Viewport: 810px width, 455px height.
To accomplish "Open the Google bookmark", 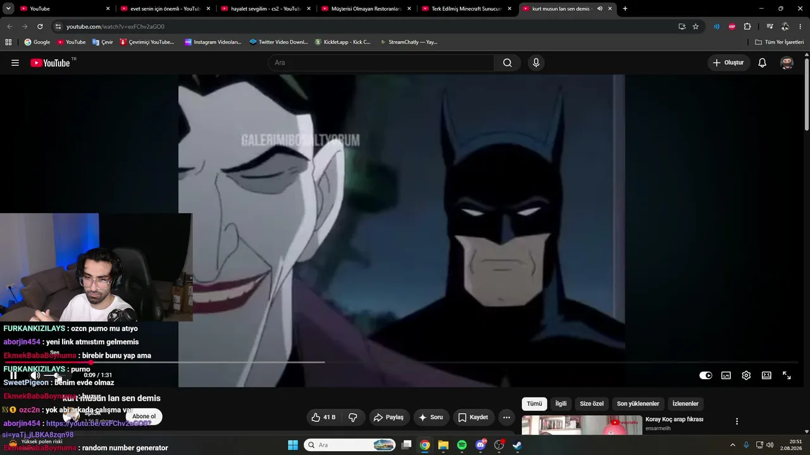I will coord(37,42).
